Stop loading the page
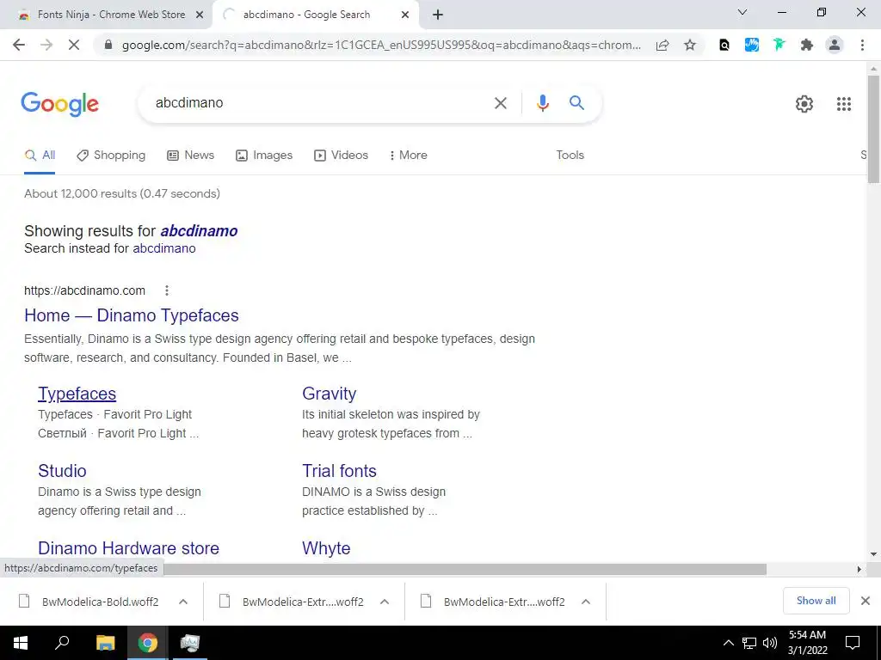 click(74, 45)
